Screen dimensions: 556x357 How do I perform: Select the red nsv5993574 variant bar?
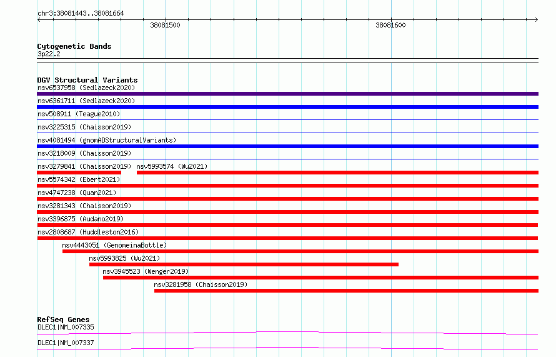pos(337,173)
